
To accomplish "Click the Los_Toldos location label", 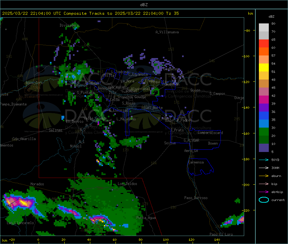I will (x=127, y=184).
